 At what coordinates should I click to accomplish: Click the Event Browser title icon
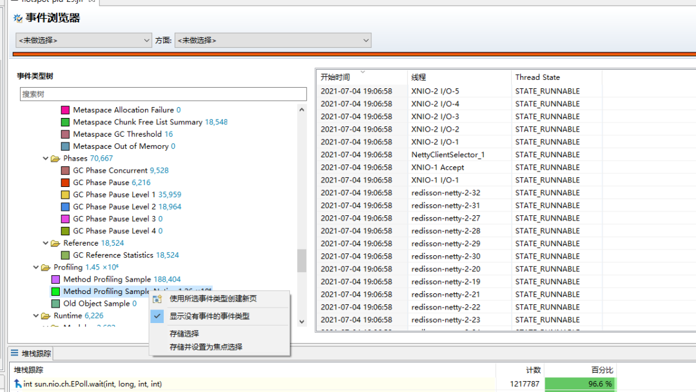click(x=18, y=18)
